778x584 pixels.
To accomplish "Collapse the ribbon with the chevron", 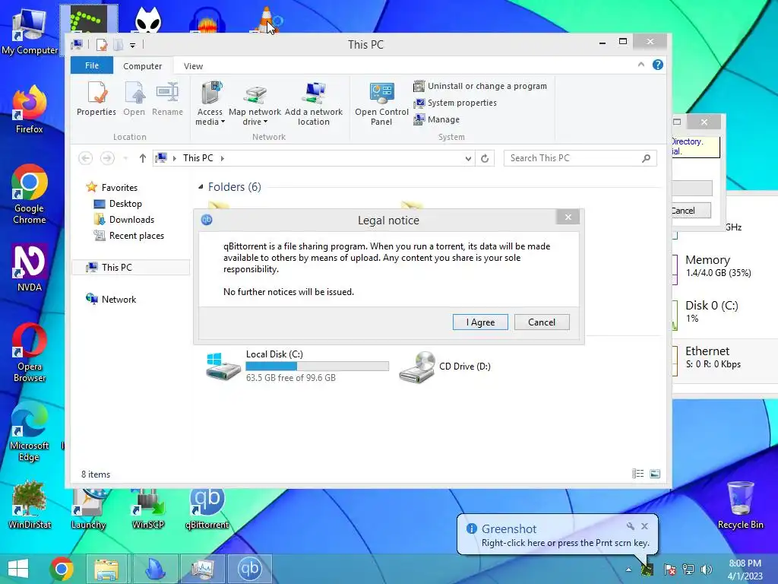I will pos(641,65).
